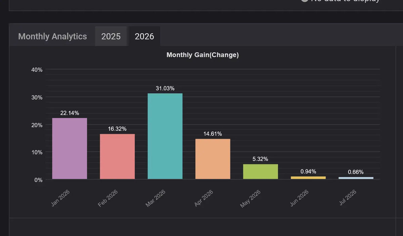403x236 pixels.
Task: Switch to the 2025 tab
Action: [x=111, y=36]
